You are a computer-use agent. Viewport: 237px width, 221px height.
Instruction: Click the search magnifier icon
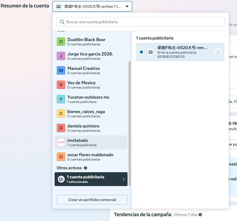[x=62, y=22]
